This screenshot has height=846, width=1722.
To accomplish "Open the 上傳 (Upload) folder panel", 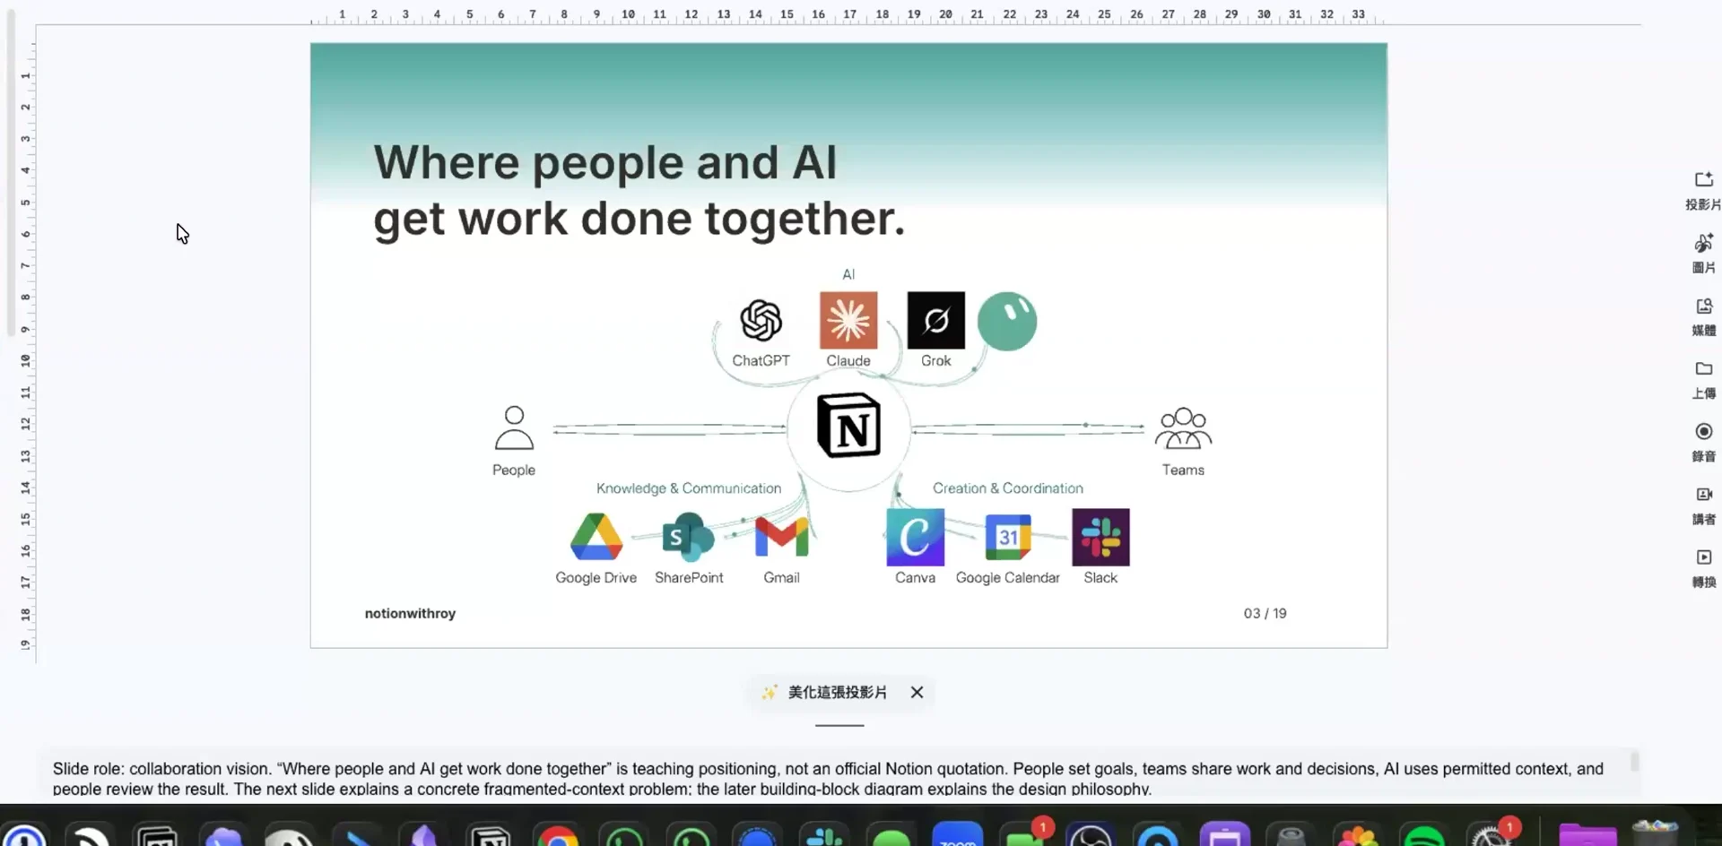I will tap(1703, 380).
